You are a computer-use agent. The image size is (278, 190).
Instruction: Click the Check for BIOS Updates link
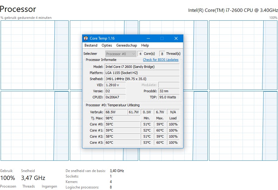click(161, 60)
